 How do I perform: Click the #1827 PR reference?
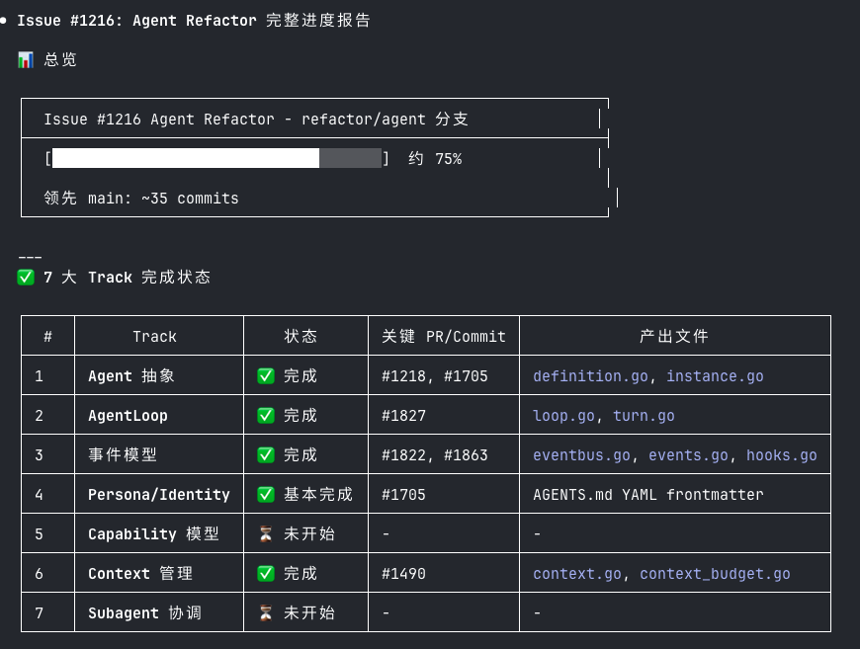(403, 416)
